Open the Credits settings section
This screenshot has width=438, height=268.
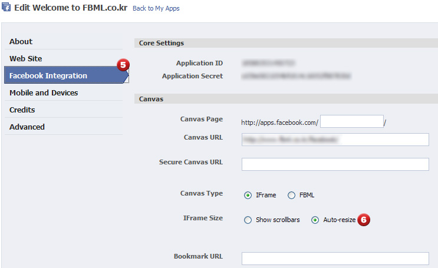pyautogui.click(x=64, y=110)
